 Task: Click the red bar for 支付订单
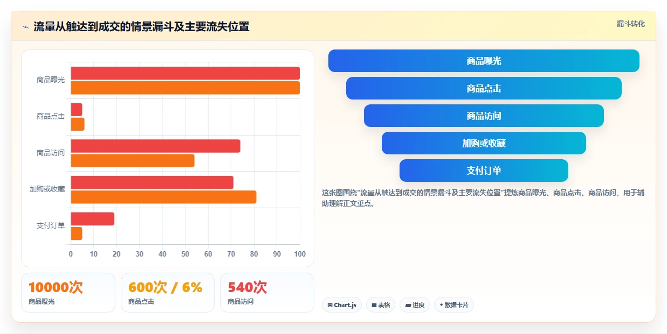pos(92,219)
